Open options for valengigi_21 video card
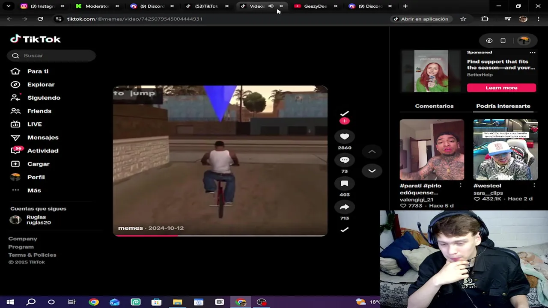The height and width of the screenshot is (308, 548). (x=461, y=185)
